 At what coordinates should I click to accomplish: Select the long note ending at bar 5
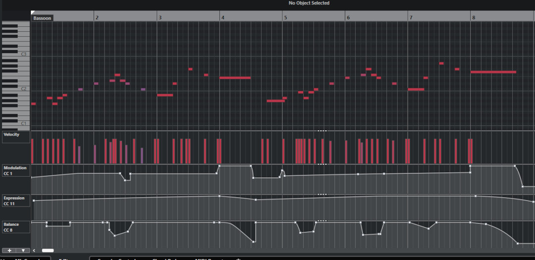(276, 101)
